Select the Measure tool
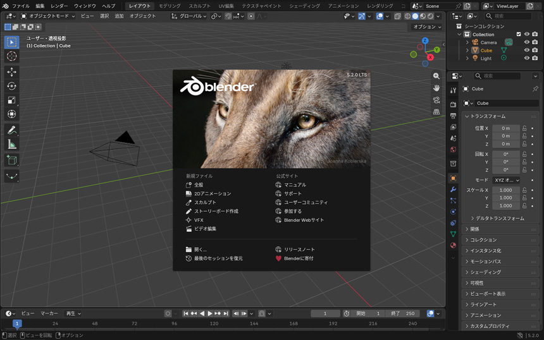544x340 pixels. click(11, 145)
